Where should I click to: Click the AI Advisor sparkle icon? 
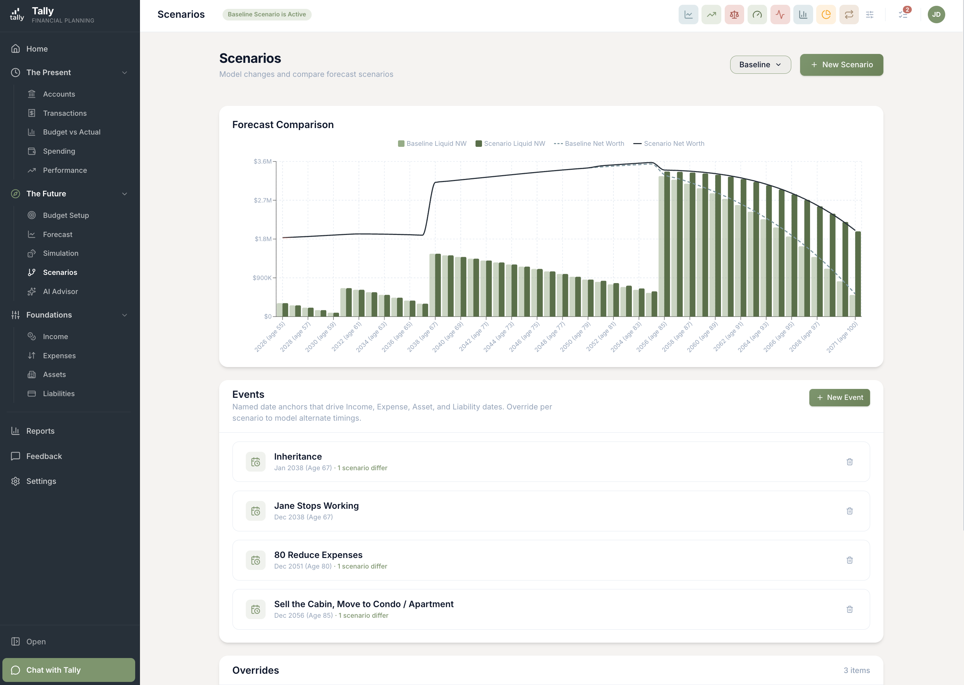click(32, 292)
